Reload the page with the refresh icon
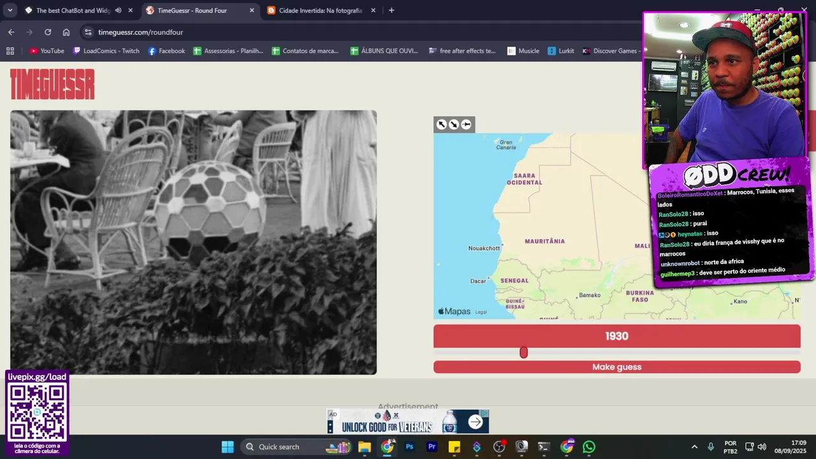 [48, 32]
